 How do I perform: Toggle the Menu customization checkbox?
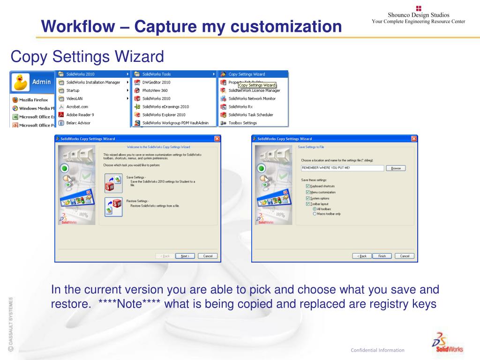pos(307,192)
